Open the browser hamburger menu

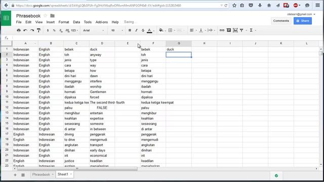coord(318,6)
